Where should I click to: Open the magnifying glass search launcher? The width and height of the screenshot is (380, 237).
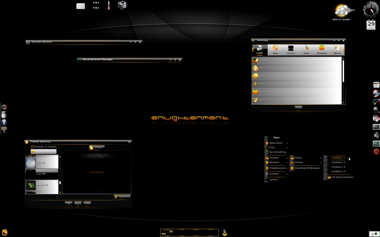pyautogui.click(x=376, y=110)
